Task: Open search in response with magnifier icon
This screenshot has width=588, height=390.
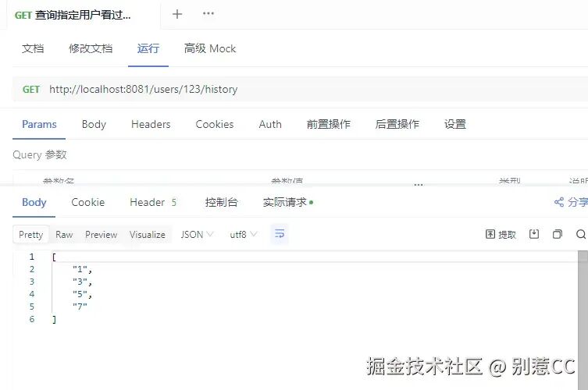Action: 581,234
